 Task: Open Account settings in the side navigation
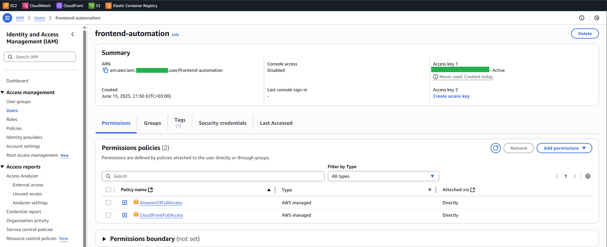tap(23, 146)
